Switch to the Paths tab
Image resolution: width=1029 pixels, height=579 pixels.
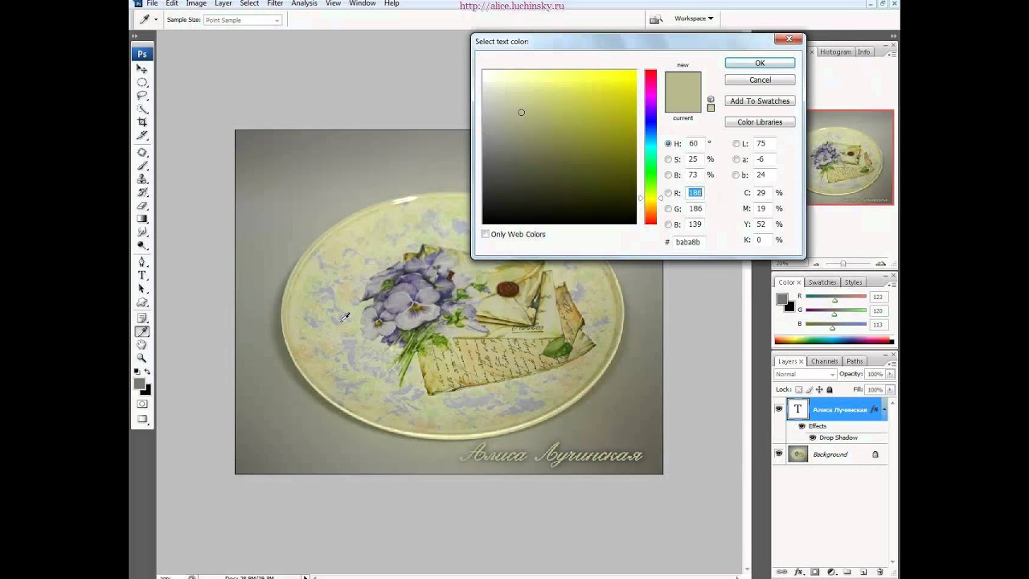point(855,362)
